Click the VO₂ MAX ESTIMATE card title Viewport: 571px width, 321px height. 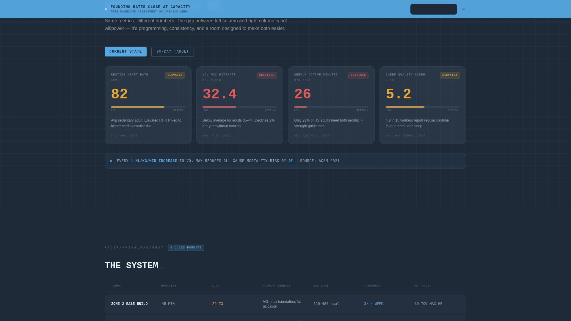coord(219,75)
